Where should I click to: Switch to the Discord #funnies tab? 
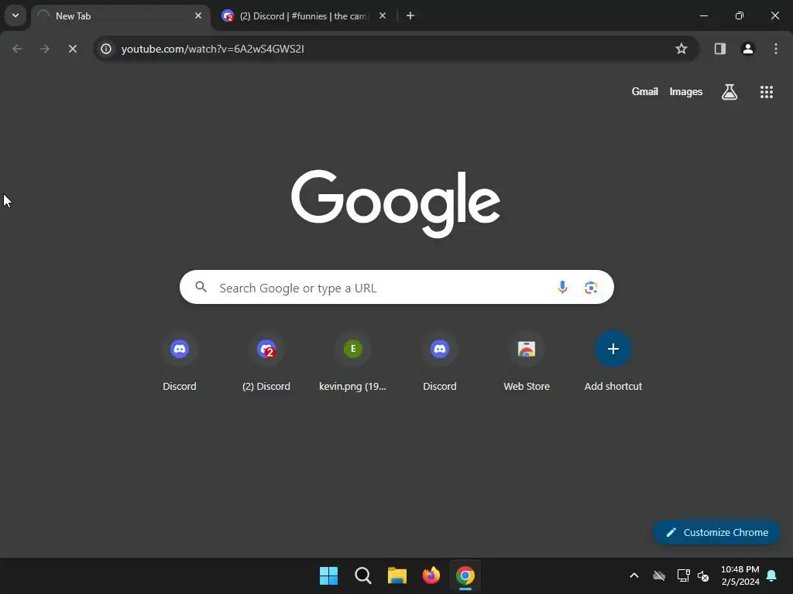click(x=304, y=15)
